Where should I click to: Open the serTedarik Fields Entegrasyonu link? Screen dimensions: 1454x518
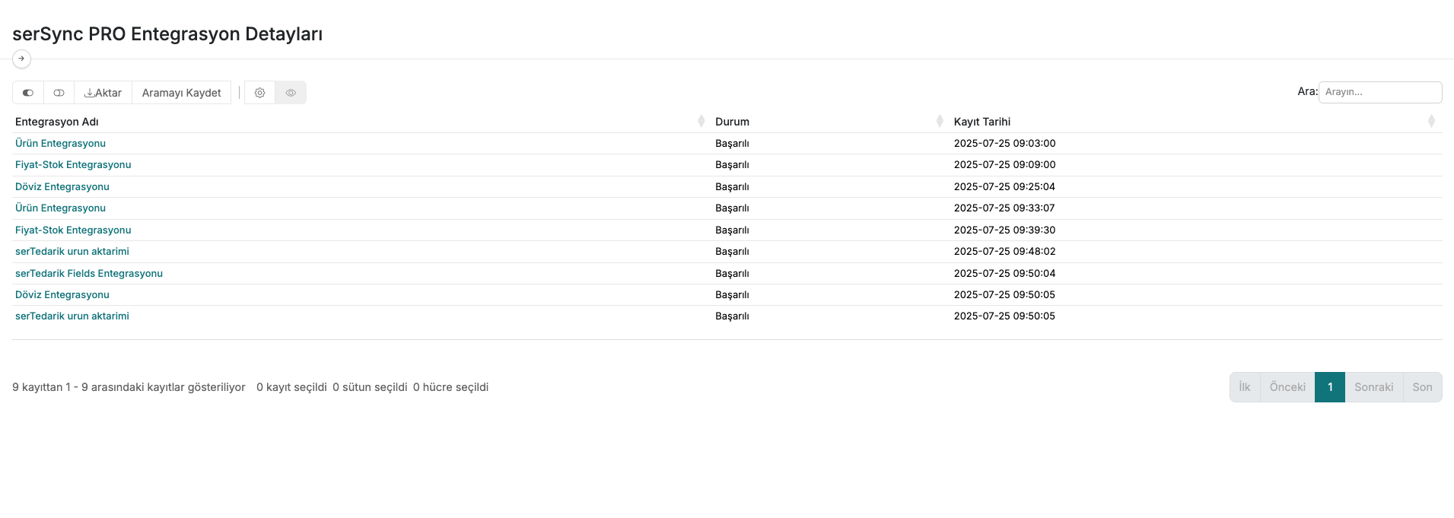89,273
